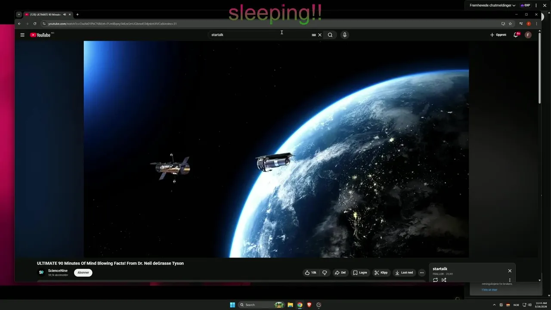Click the 0XP badge in chat
Viewport: 551px width, 310px height.
[525, 6]
